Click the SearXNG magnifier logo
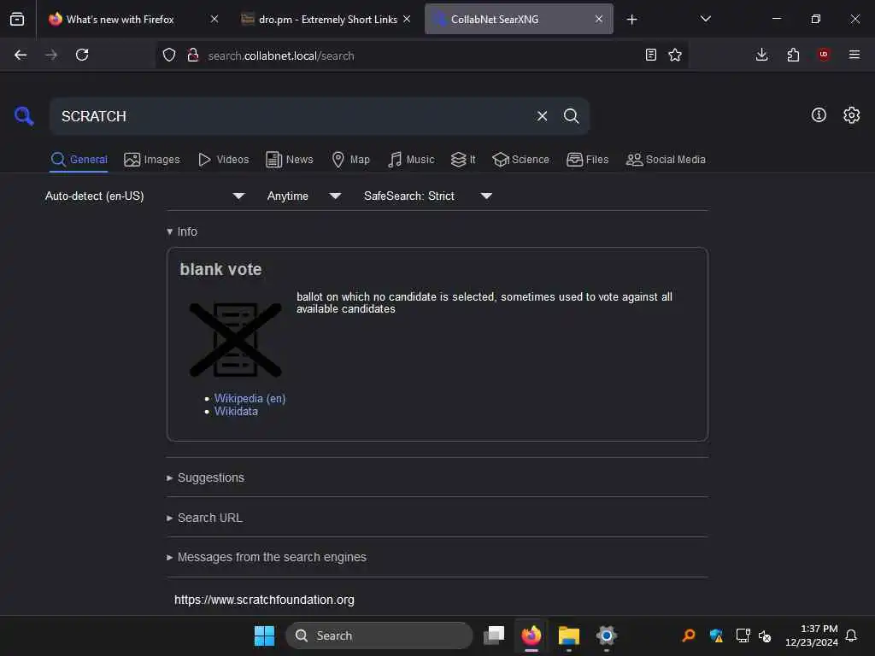Image resolution: width=875 pixels, height=656 pixels. pyautogui.click(x=24, y=116)
